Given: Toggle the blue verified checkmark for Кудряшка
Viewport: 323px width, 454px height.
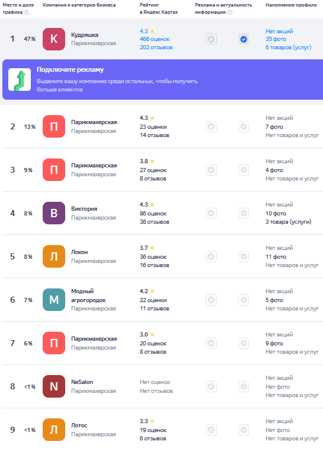Looking at the screenshot, I should click(244, 39).
